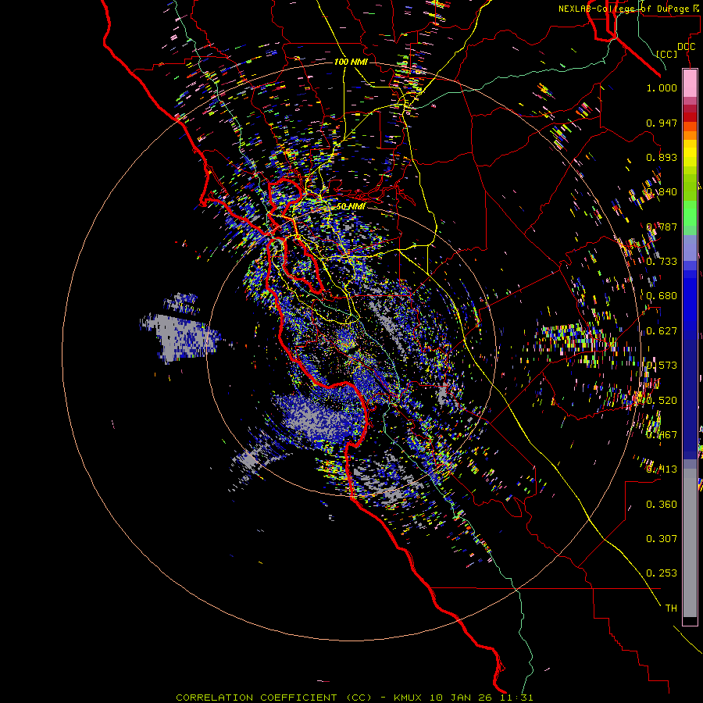Select the DCC label above the color scale

[x=686, y=47]
